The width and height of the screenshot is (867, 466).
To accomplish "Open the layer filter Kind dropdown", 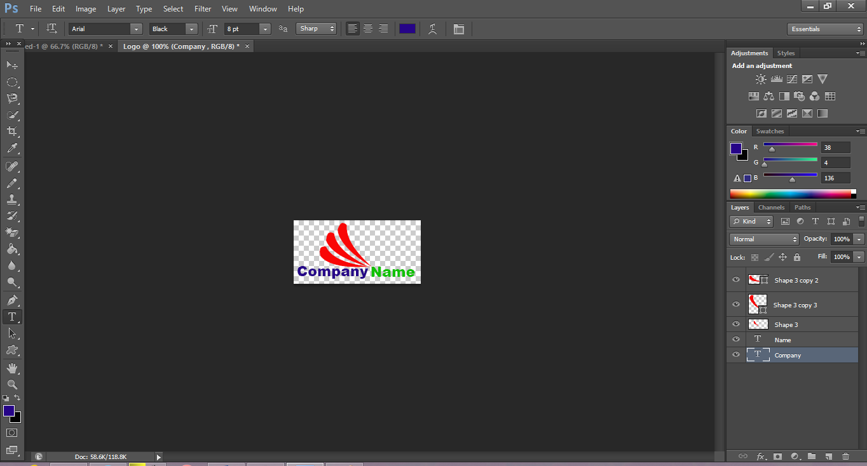I will point(751,221).
